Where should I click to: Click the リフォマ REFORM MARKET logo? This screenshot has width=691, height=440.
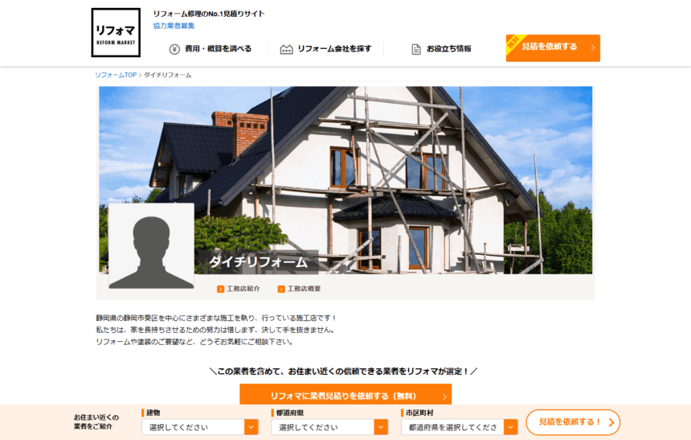[x=116, y=33]
